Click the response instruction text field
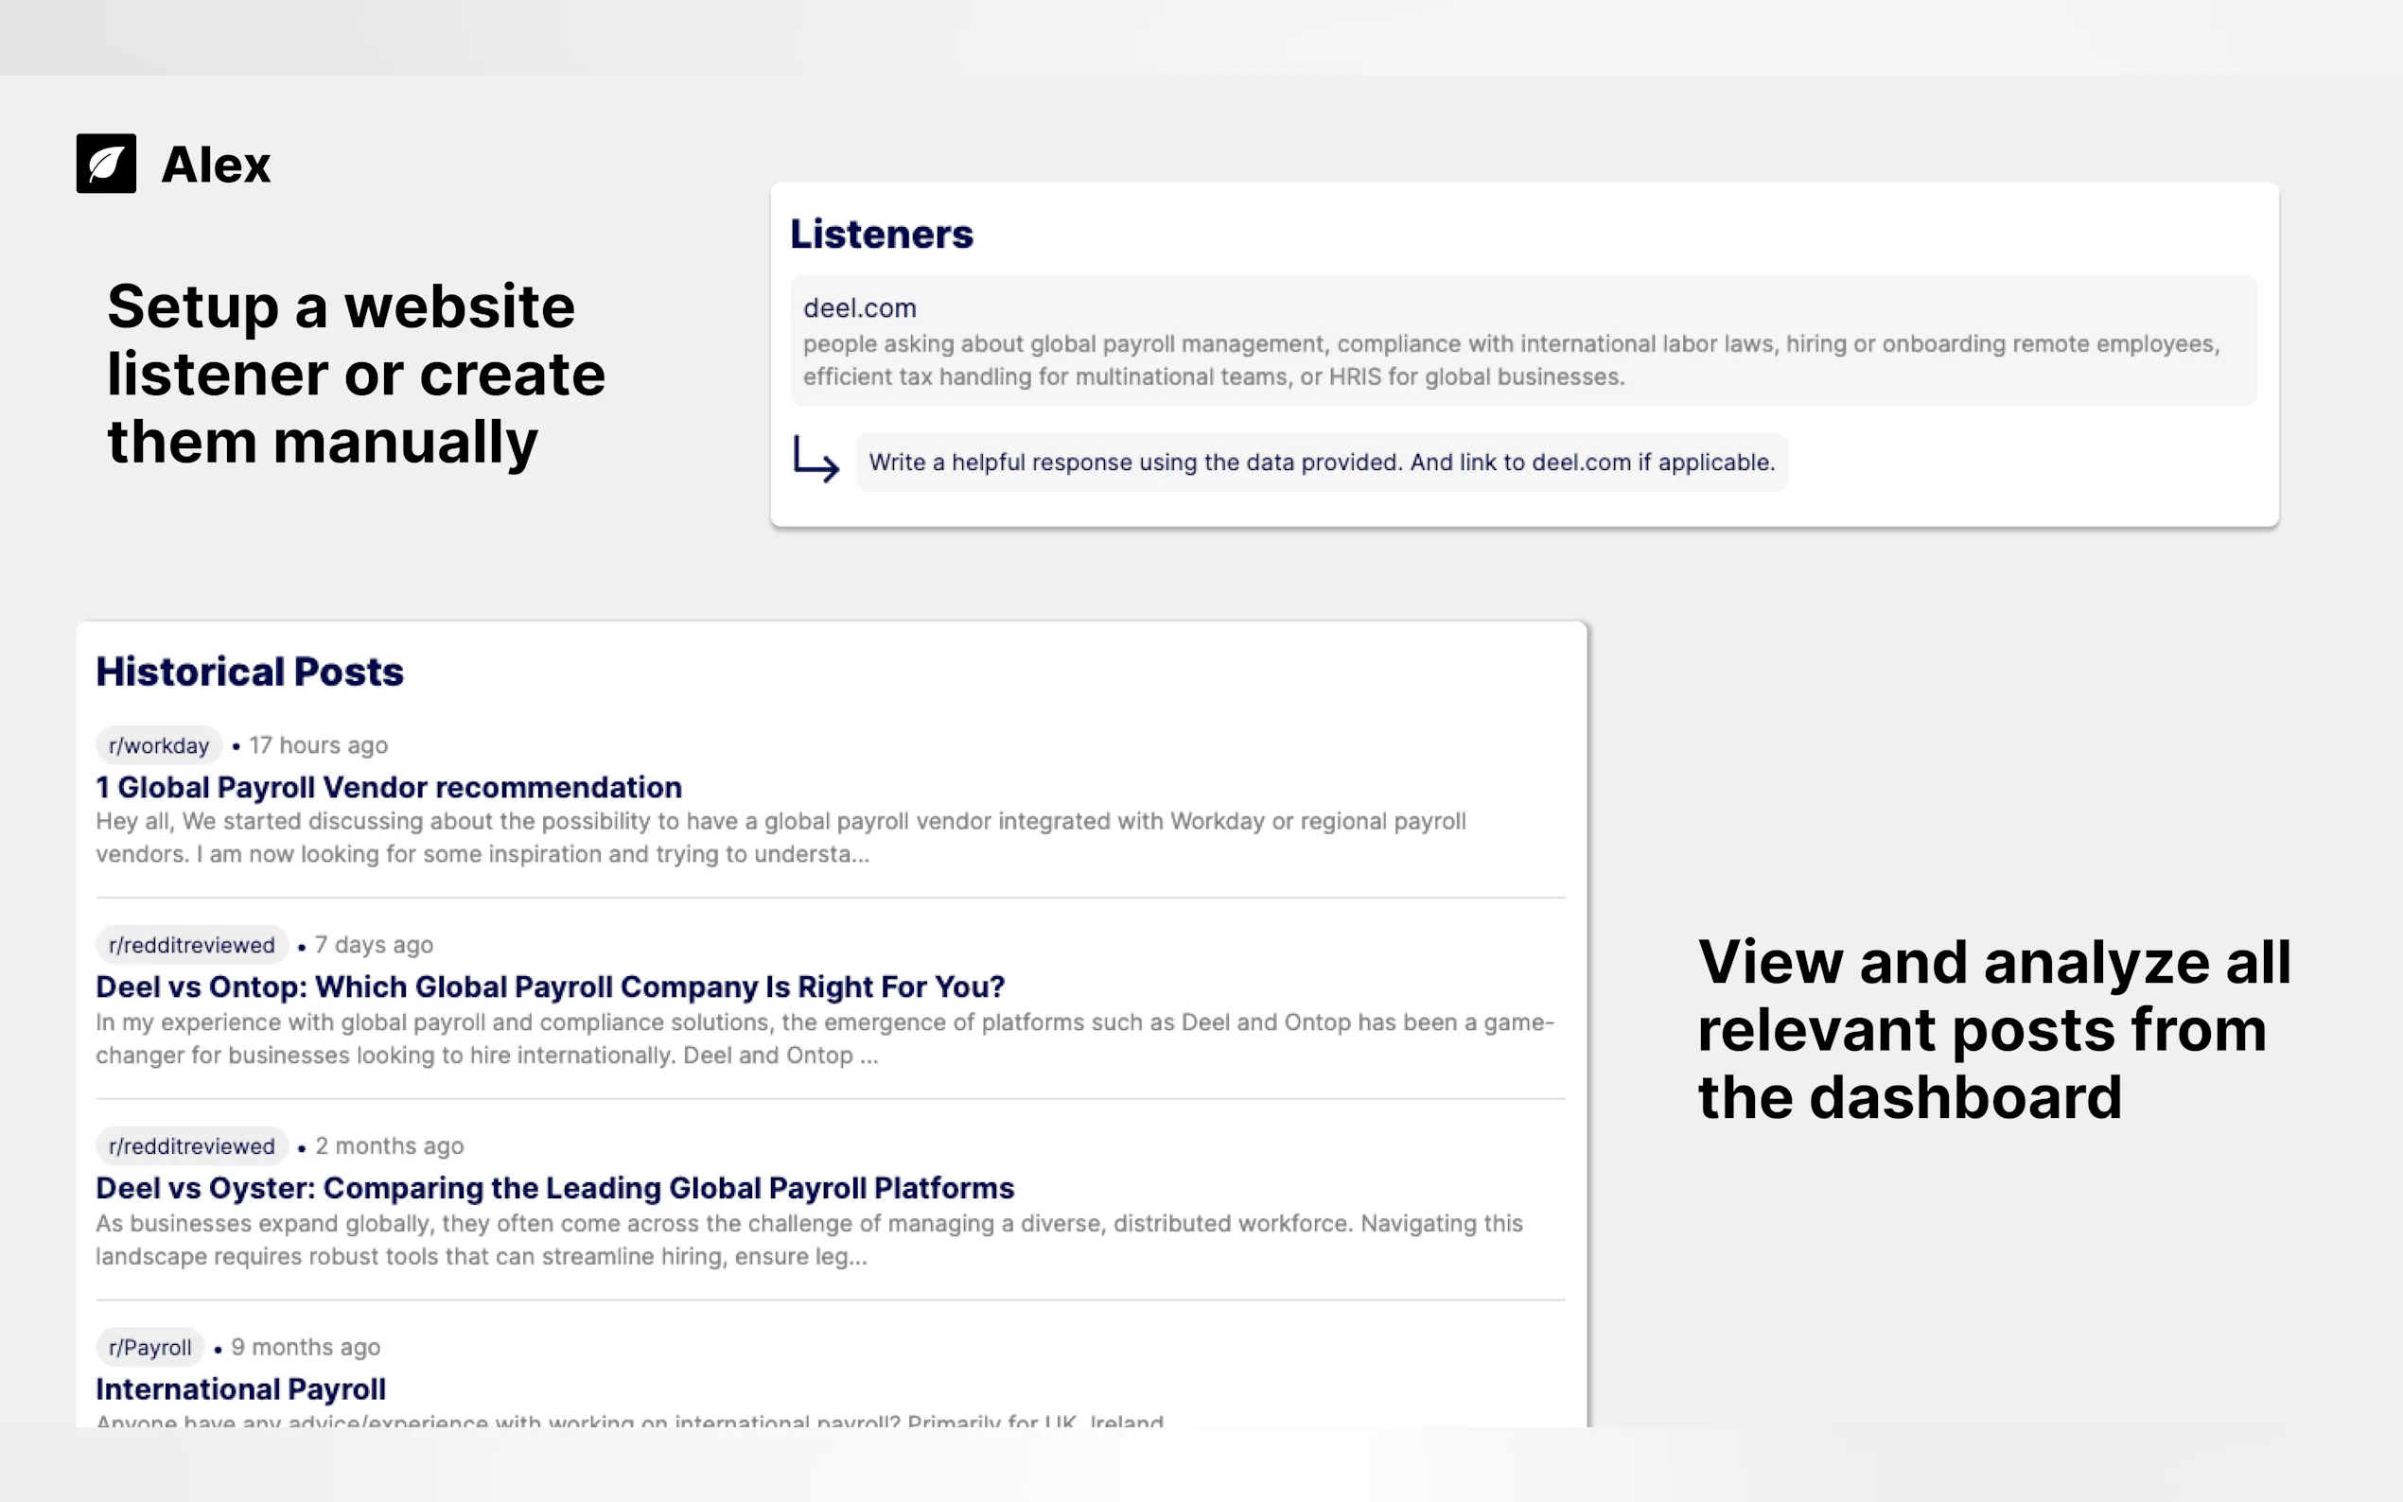The width and height of the screenshot is (2403, 1502). click(1322, 462)
